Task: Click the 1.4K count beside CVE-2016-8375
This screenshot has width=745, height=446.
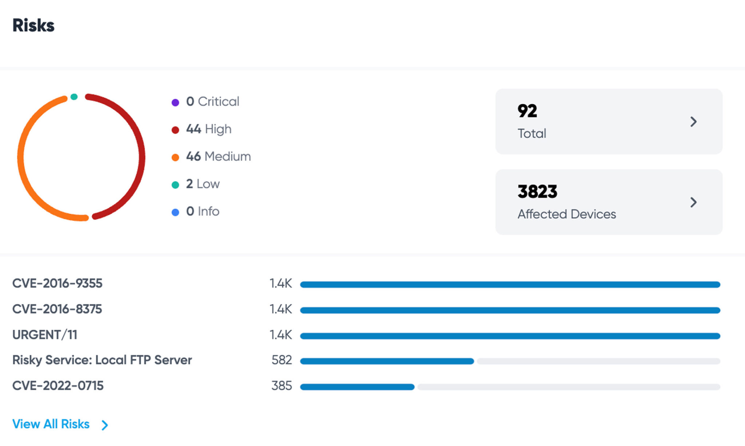Action: pyautogui.click(x=281, y=309)
